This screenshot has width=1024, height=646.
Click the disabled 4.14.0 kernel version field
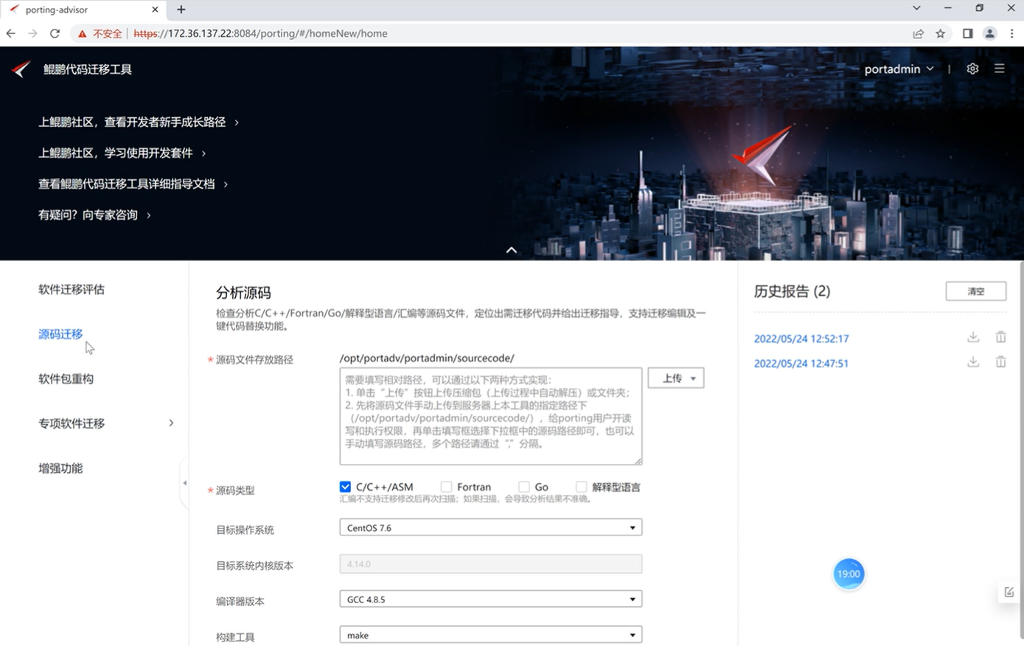491,563
